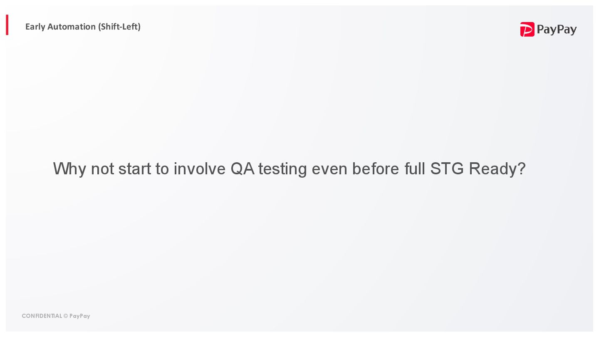Click 'Ready?' at the question's end
The width and height of the screenshot is (599, 337).
pyautogui.click(x=498, y=169)
